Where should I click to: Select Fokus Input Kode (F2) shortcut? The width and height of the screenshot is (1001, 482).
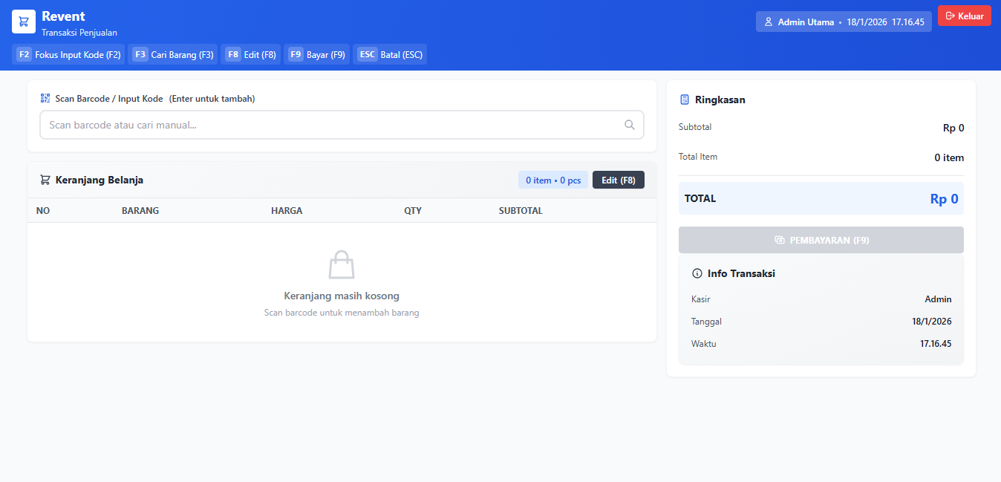(68, 54)
